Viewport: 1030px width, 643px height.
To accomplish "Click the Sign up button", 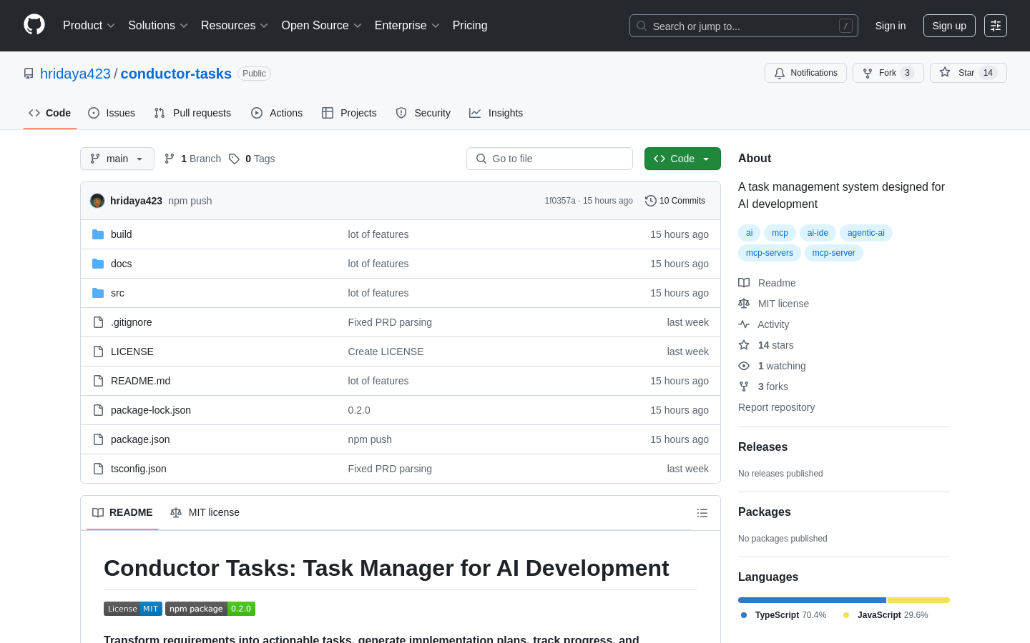I will pyautogui.click(x=949, y=26).
